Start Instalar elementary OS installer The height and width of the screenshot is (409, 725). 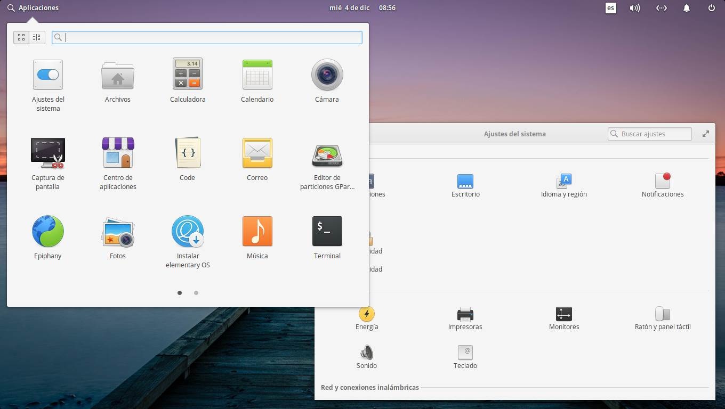188,242
